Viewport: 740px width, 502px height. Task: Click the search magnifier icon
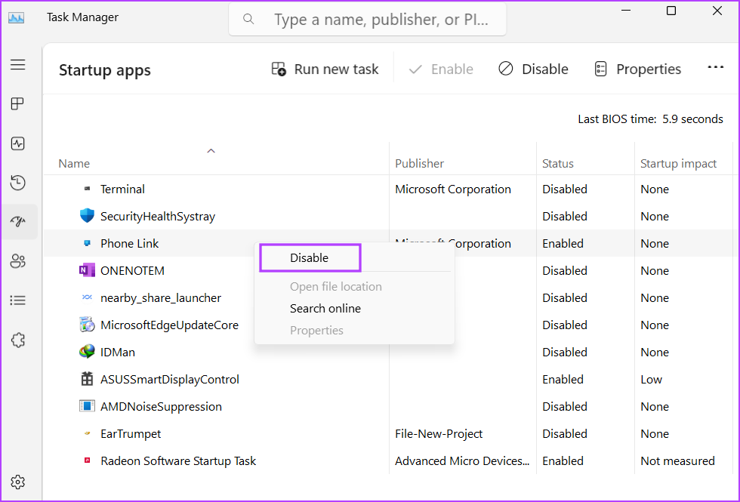pos(248,20)
